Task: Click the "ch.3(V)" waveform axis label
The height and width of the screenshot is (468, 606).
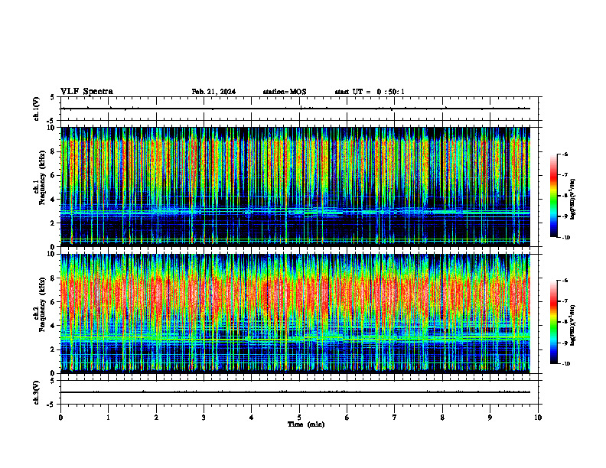Action: coord(36,392)
